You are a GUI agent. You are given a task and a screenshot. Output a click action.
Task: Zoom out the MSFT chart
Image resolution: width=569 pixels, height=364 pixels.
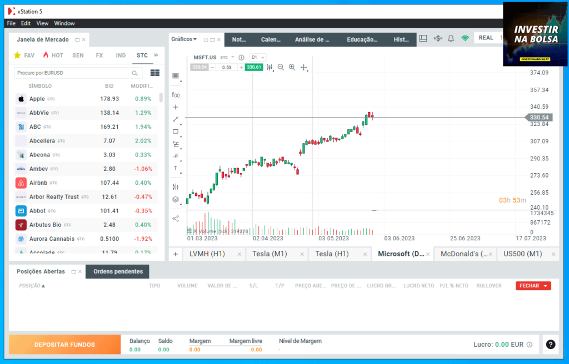(x=281, y=67)
